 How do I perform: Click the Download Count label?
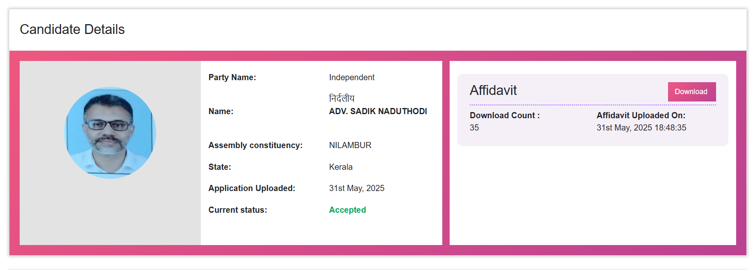pyautogui.click(x=505, y=115)
